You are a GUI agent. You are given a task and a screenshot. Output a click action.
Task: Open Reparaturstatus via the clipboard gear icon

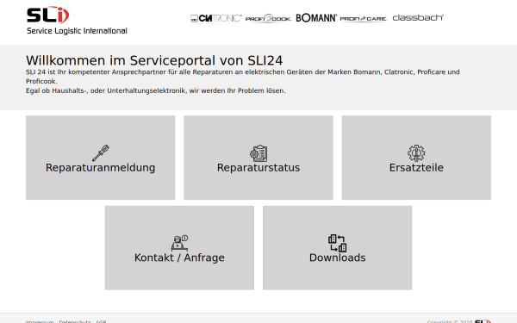coord(258,153)
